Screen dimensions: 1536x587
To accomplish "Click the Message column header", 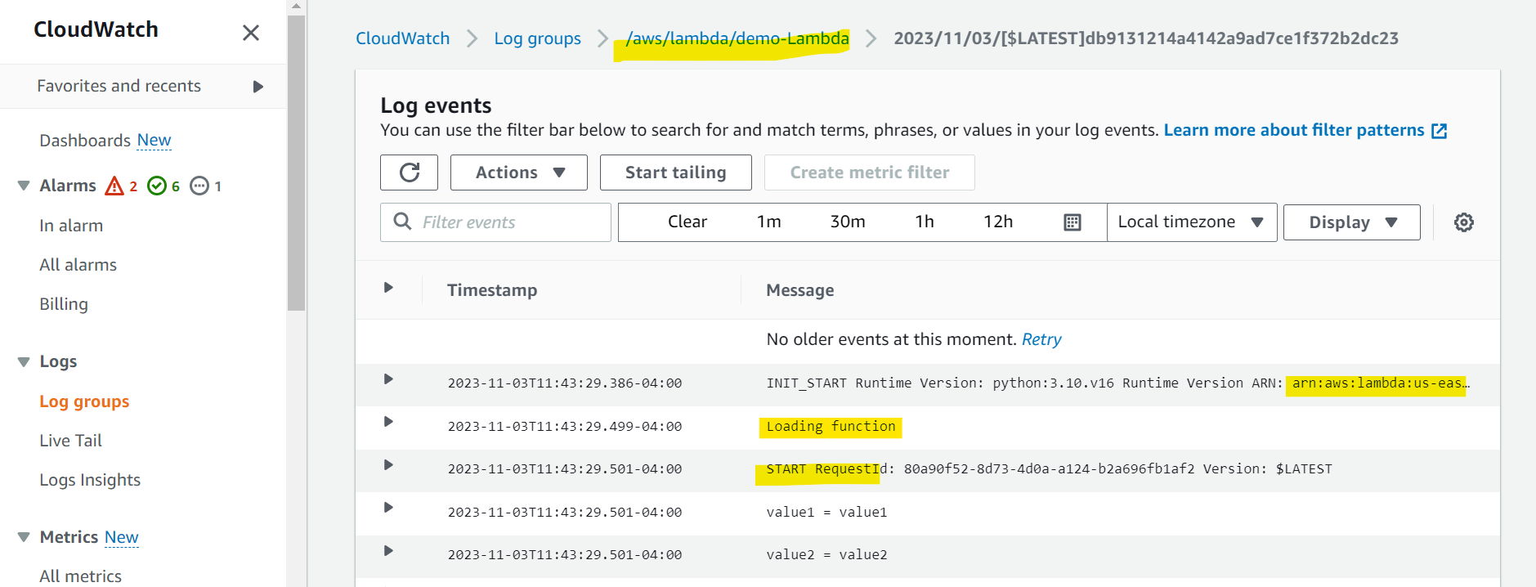I will tap(800, 290).
